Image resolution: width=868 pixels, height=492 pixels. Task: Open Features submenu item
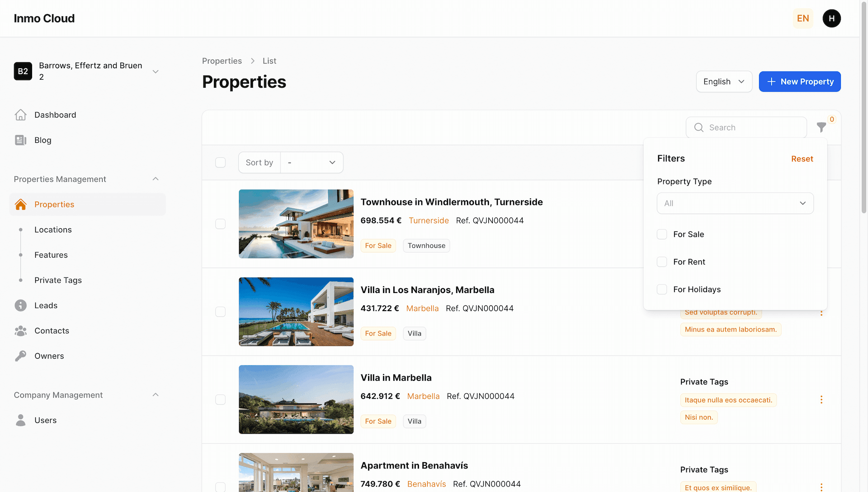coord(51,255)
